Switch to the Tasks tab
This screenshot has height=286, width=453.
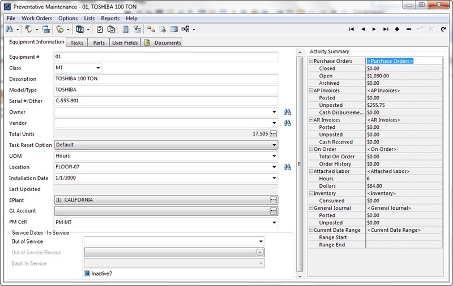pyautogui.click(x=76, y=42)
